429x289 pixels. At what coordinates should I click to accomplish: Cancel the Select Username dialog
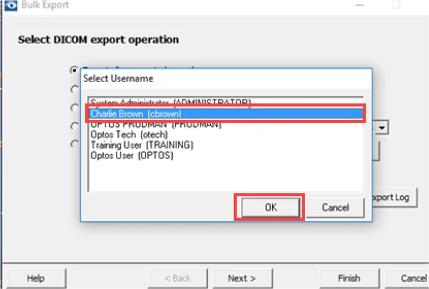point(335,208)
